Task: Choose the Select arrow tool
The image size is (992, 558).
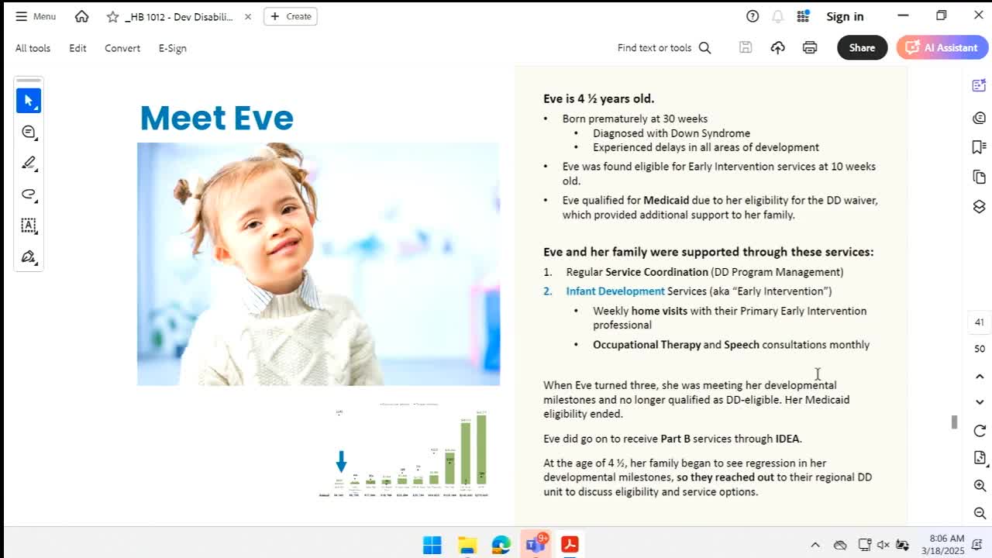Action: [x=29, y=101]
